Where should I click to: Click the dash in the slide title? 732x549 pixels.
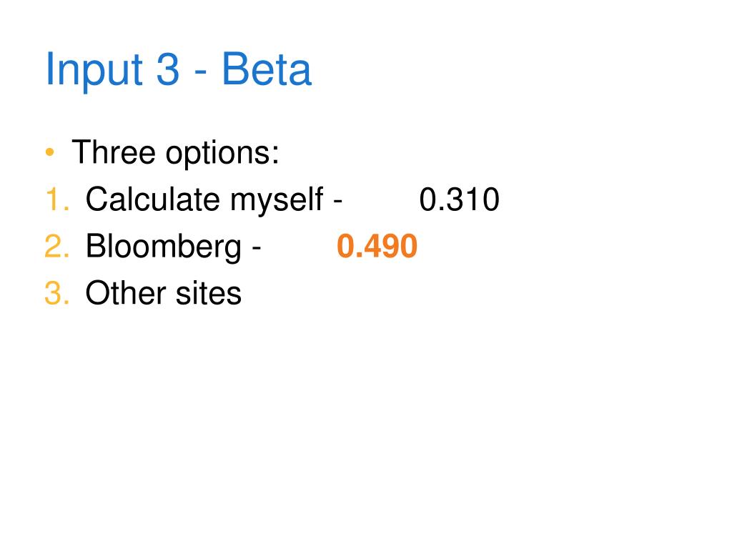pos(200,74)
